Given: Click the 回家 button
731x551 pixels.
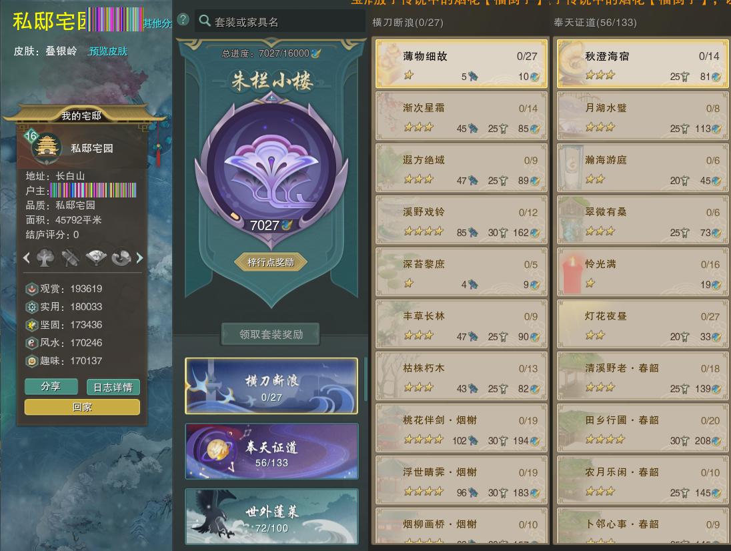Looking at the screenshot, I should [82, 407].
